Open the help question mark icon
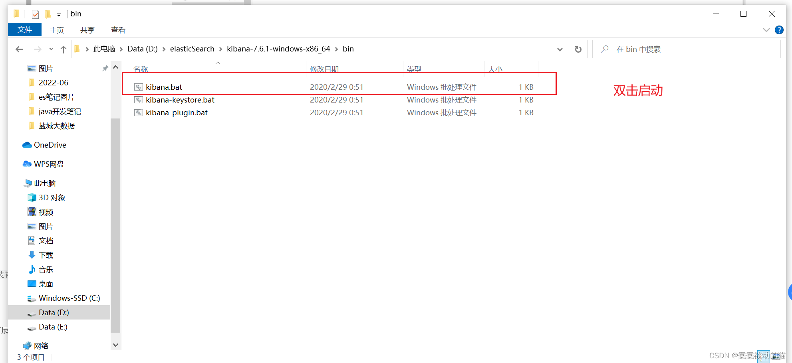The image size is (792, 363). click(x=779, y=30)
